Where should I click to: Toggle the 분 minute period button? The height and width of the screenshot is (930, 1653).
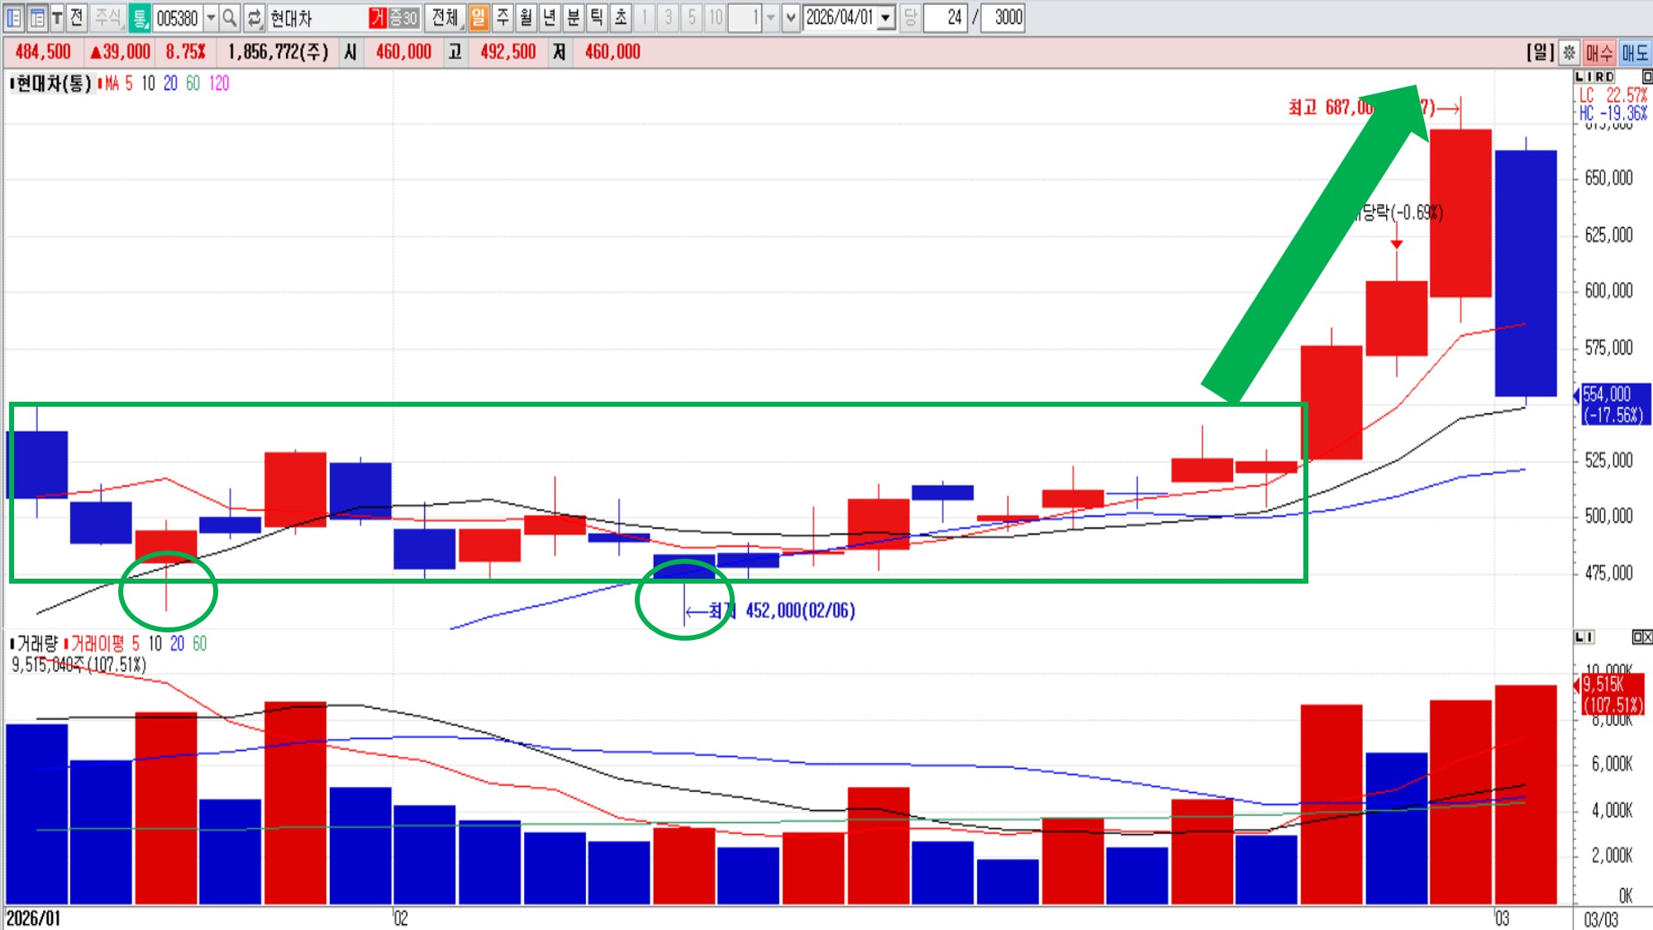pyautogui.click(x=573, y=17)
